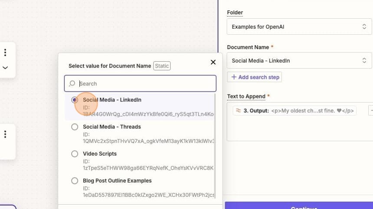Choose the Video Scripts radio option
The image size is (373, 209).
pyautogui.click(x=75, y=154)
